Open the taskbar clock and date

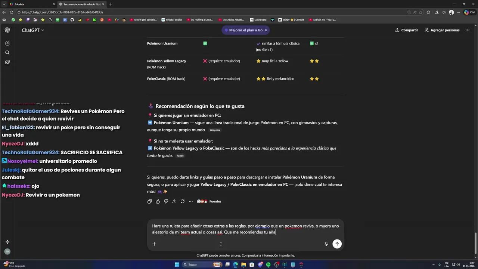(469, 265)
